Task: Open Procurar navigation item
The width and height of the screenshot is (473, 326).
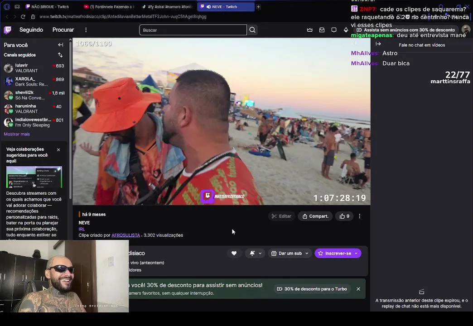Action: (63, 30)
